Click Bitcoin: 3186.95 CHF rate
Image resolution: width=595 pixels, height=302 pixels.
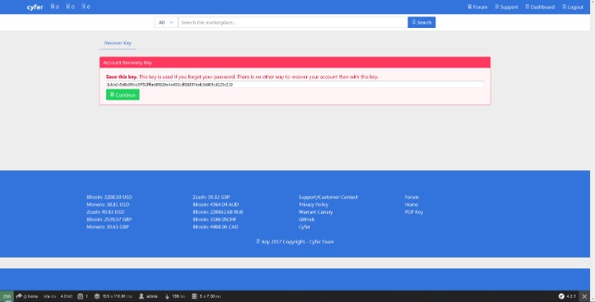[x=215, y=219]
